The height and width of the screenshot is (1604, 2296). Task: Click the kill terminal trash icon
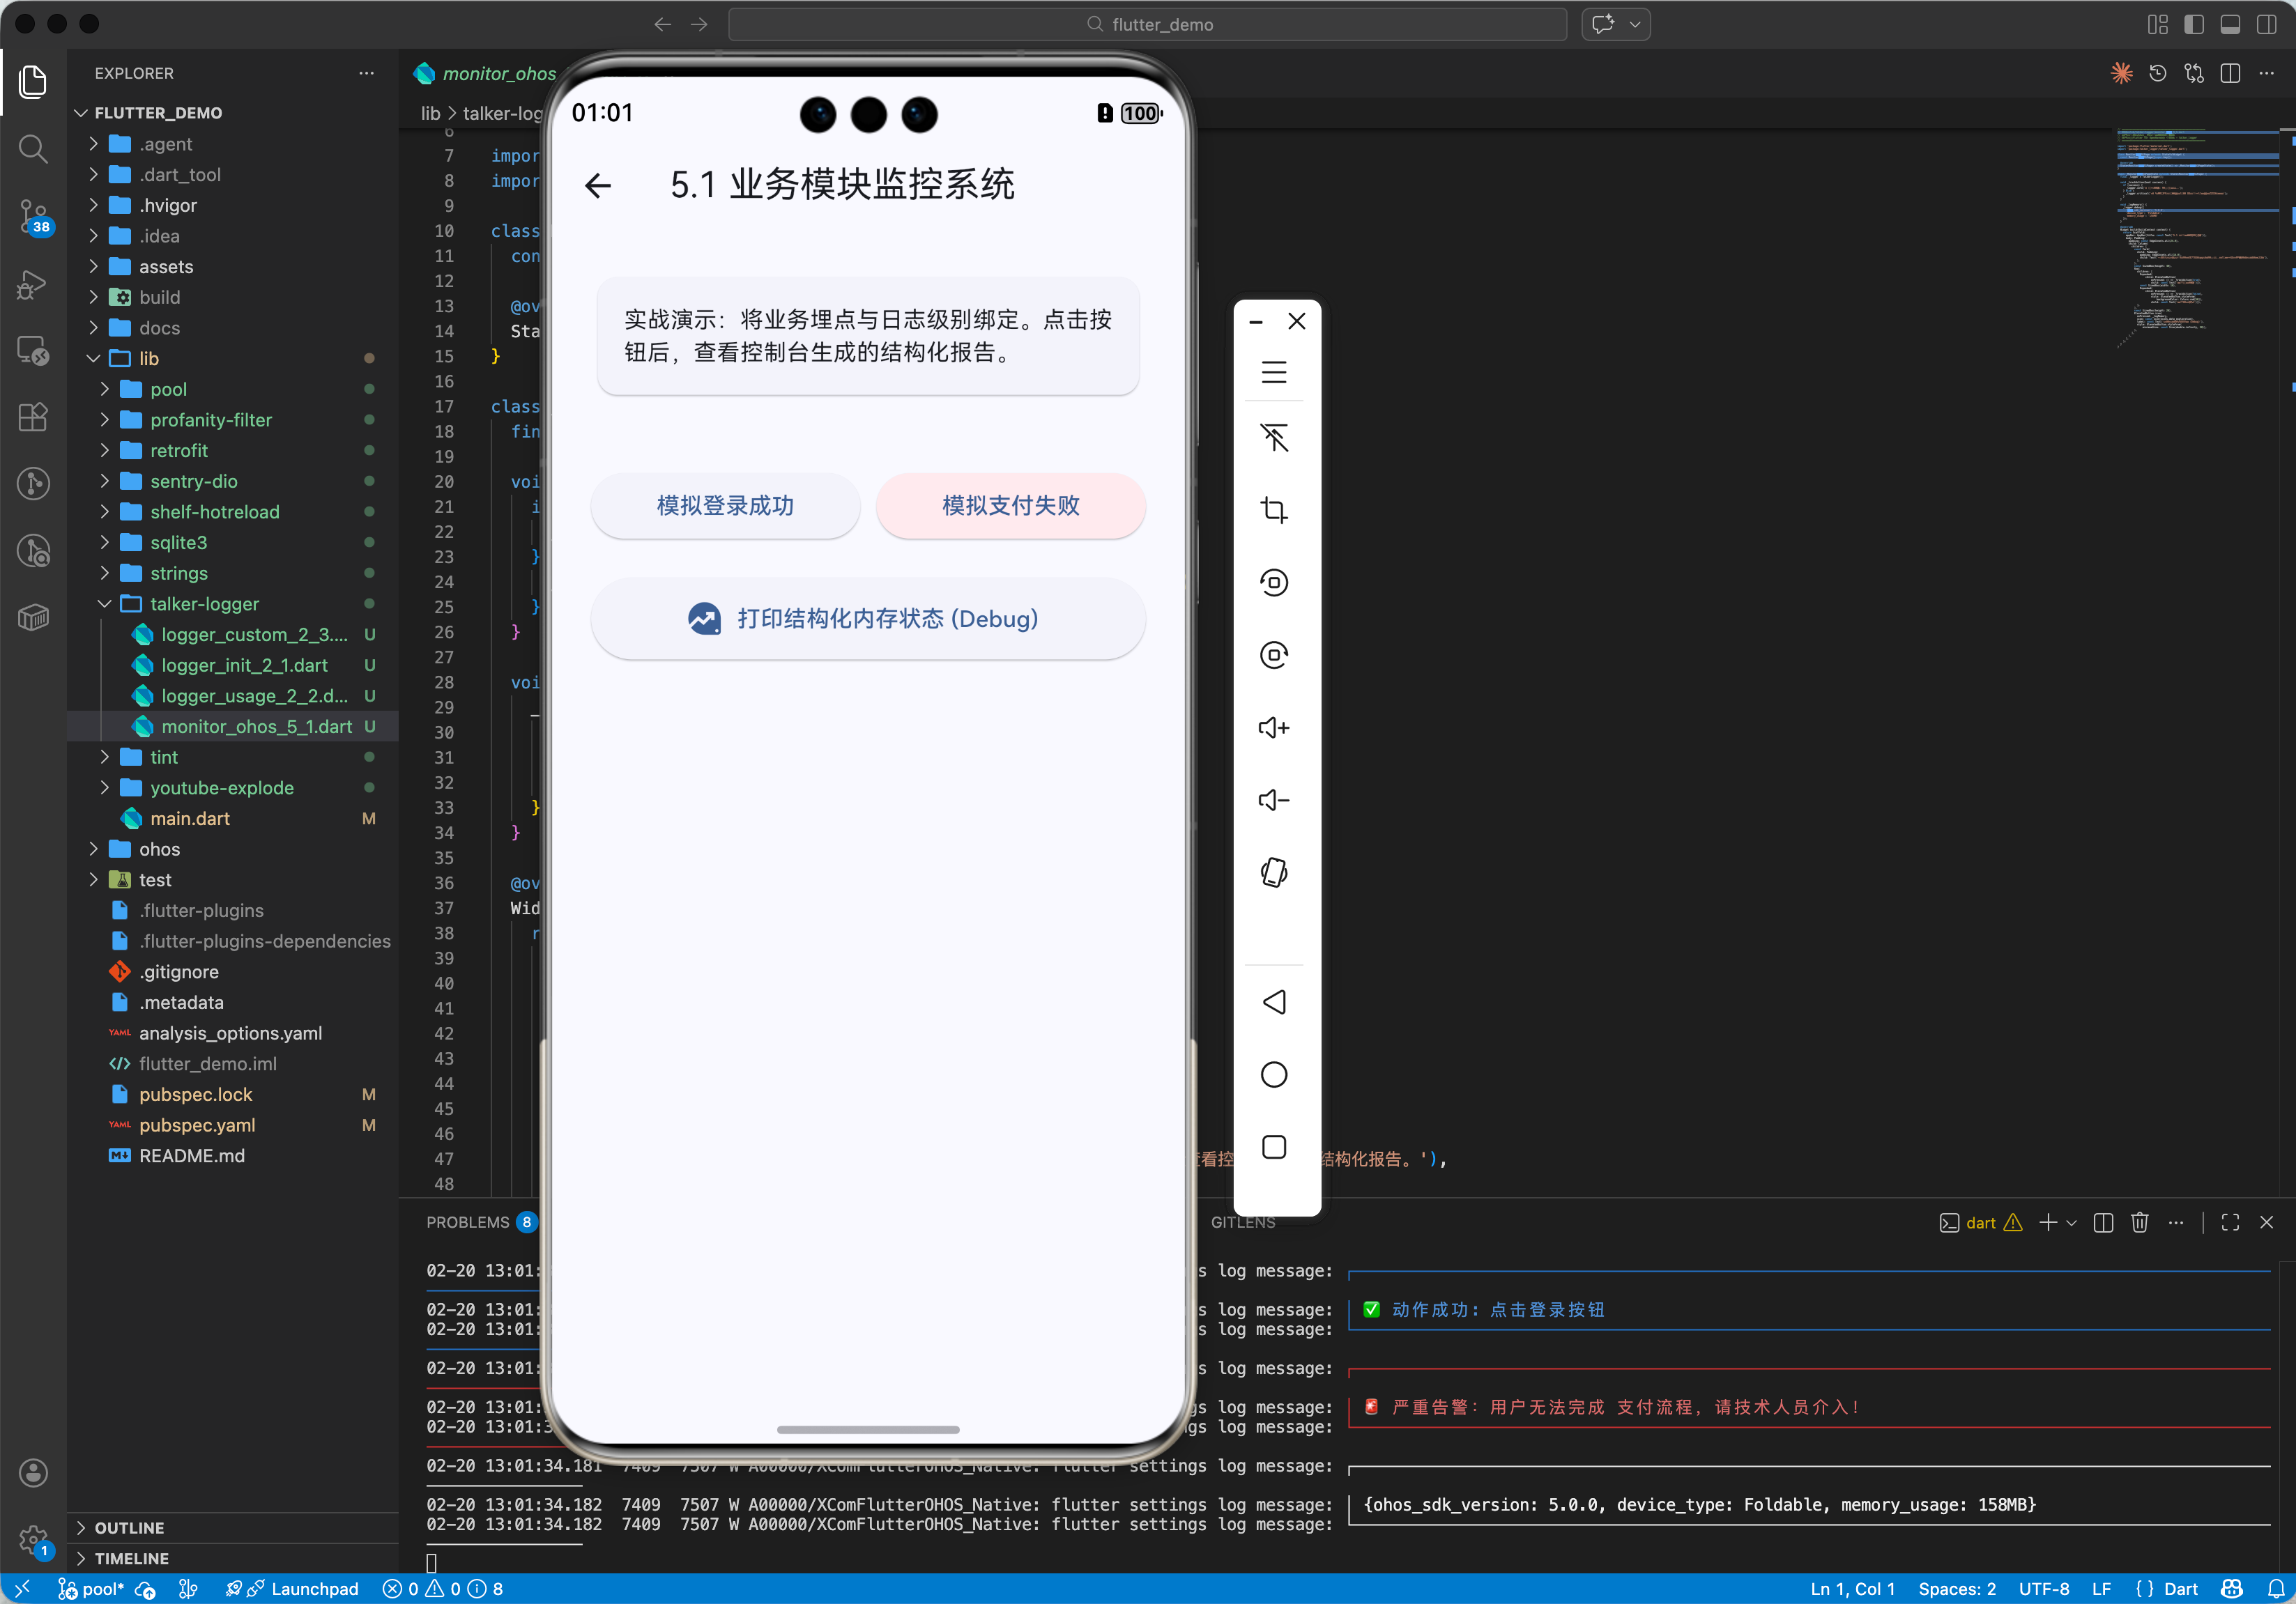[2140, 1222]
